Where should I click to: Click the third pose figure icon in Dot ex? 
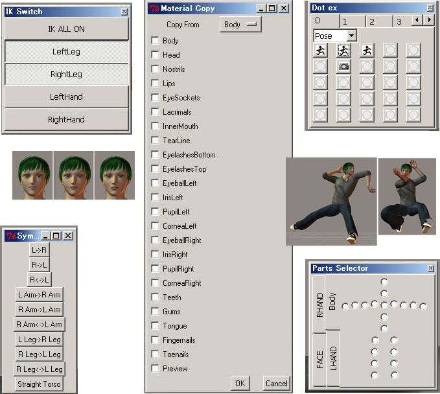367,51
